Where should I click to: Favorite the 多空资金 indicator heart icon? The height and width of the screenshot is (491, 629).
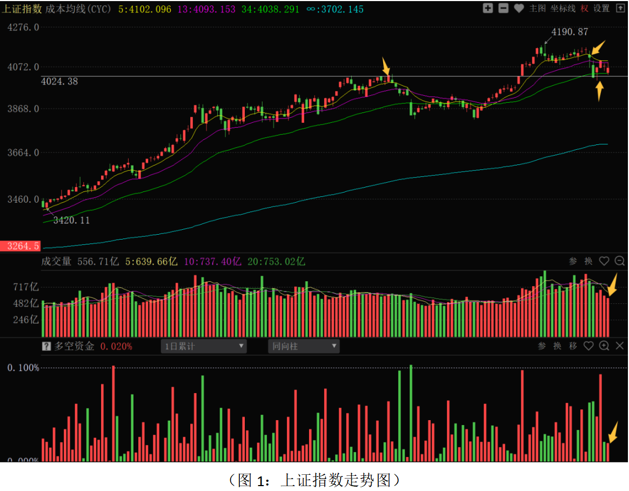click(588, 346)
